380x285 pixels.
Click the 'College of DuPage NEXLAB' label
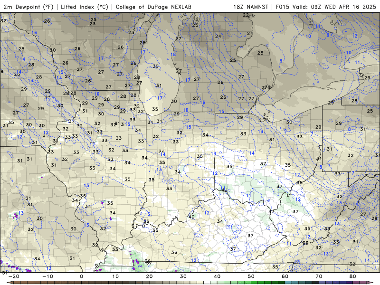(x=153, y=7)
